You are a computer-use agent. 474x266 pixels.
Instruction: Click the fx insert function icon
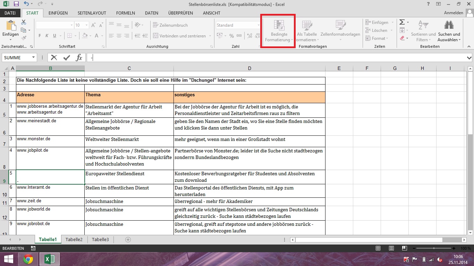click(x=79, y=57)
